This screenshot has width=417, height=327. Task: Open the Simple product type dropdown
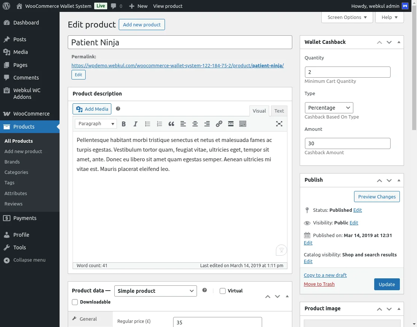click(155, 291)
